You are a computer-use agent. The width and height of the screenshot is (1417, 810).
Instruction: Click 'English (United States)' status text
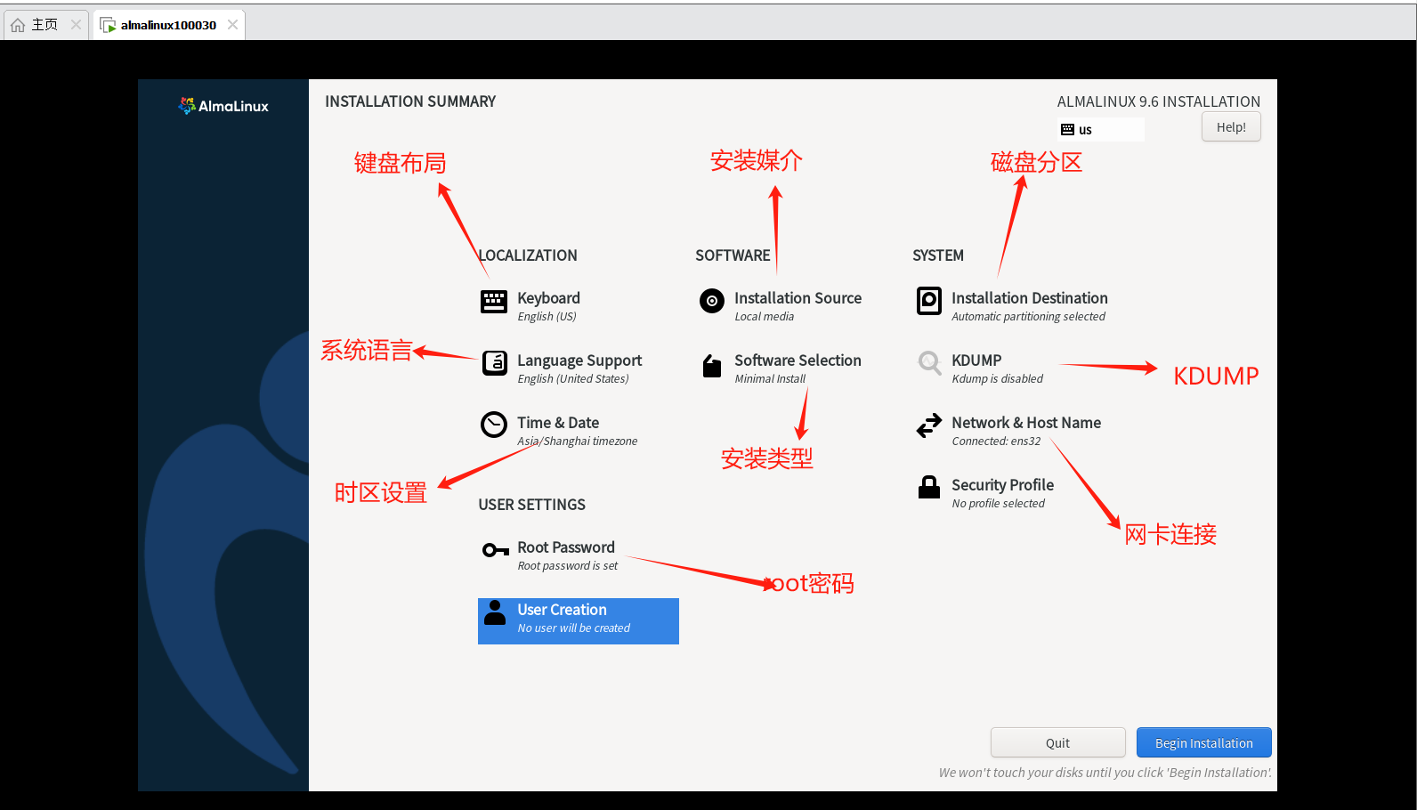click(572, 379)
